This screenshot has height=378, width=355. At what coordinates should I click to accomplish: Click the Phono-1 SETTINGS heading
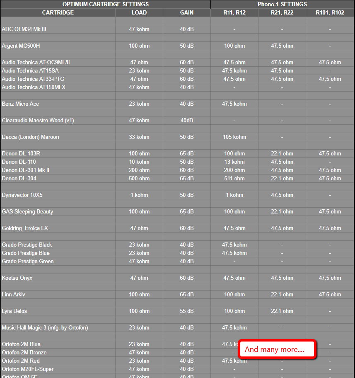(x=282, y=4)
